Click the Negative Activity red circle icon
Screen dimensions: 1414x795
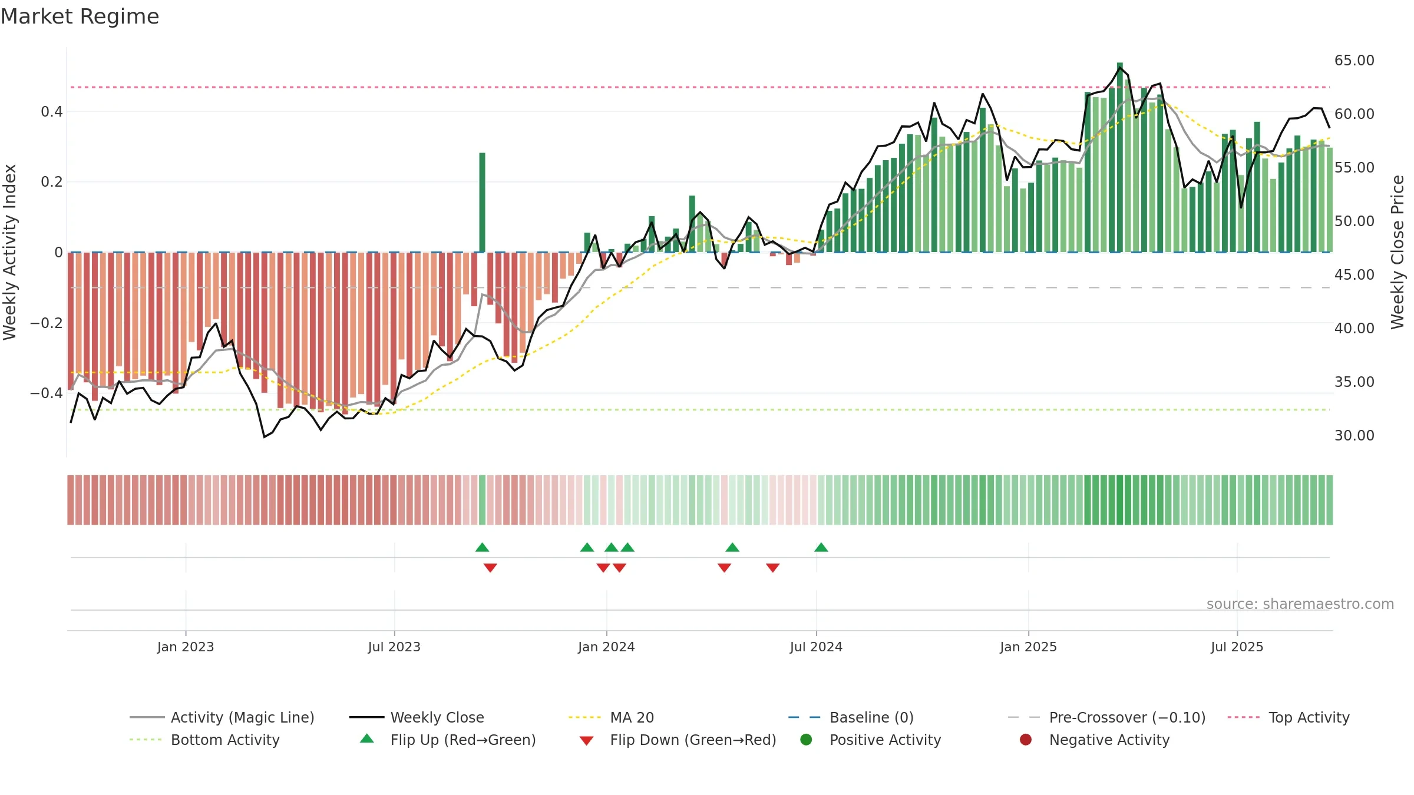point(1026,739)
